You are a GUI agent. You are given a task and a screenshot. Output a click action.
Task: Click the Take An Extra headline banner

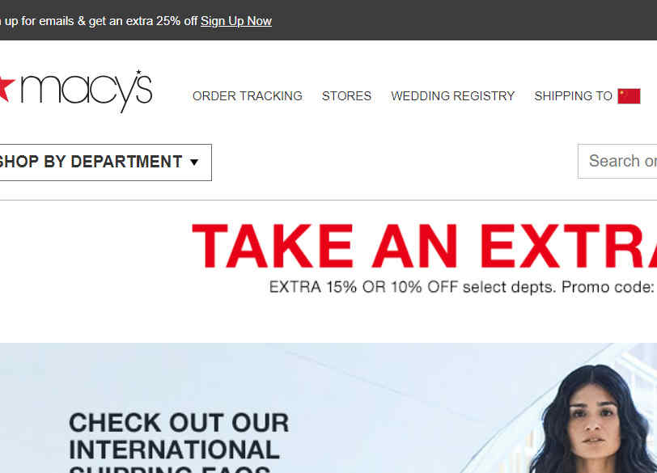click(424, 246)
